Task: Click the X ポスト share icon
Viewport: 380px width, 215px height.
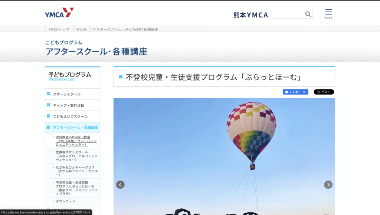Action: coord(323,92)
